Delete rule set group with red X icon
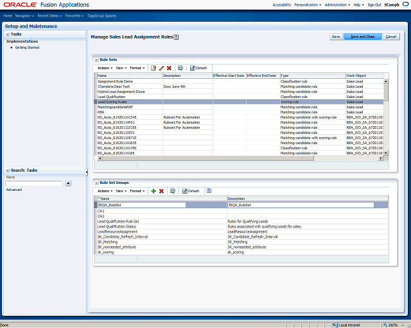This screenshot has width=411, height=328. (161, 191)
